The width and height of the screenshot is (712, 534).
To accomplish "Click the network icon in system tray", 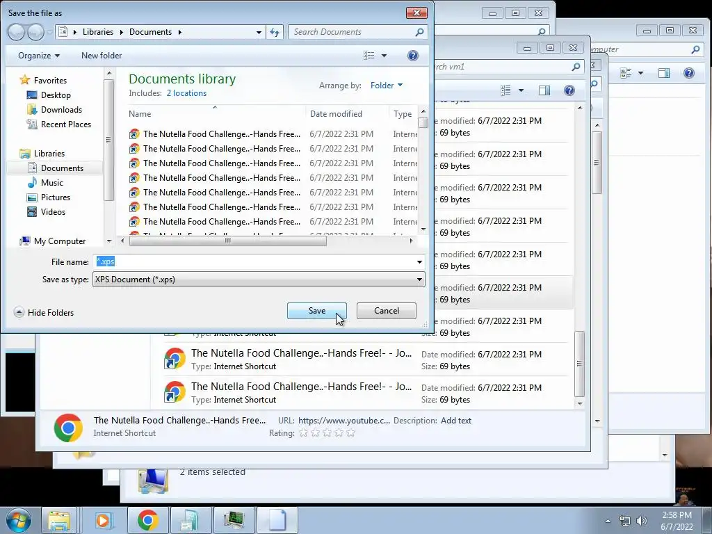I will point(625,521).
